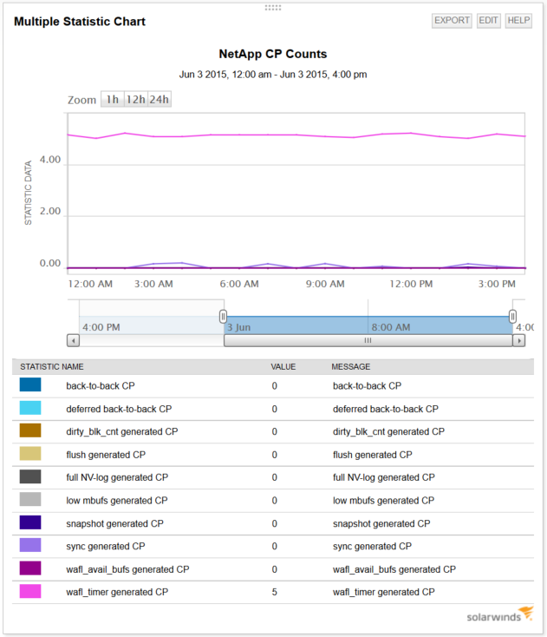Viewport: 547px width, 637px height.
Task: Click the drag handle dots at the top of the widget
Action: click(273, 7)
